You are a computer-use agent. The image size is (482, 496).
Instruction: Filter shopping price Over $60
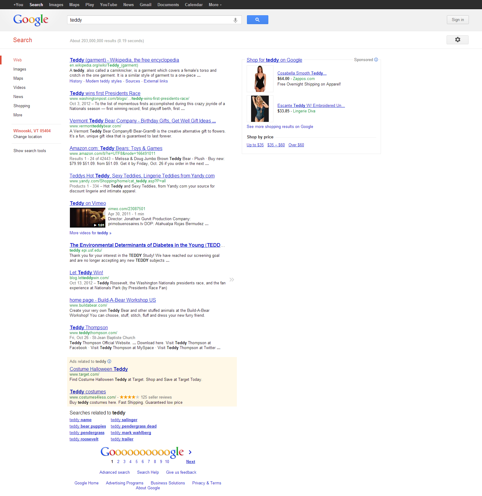296,145
